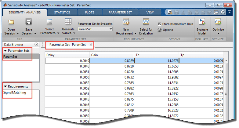Image resolution: width=239 pixels, height=128 pixels.
Task: Click the Save Session floppy icon
Action: [x=28, y=22]
